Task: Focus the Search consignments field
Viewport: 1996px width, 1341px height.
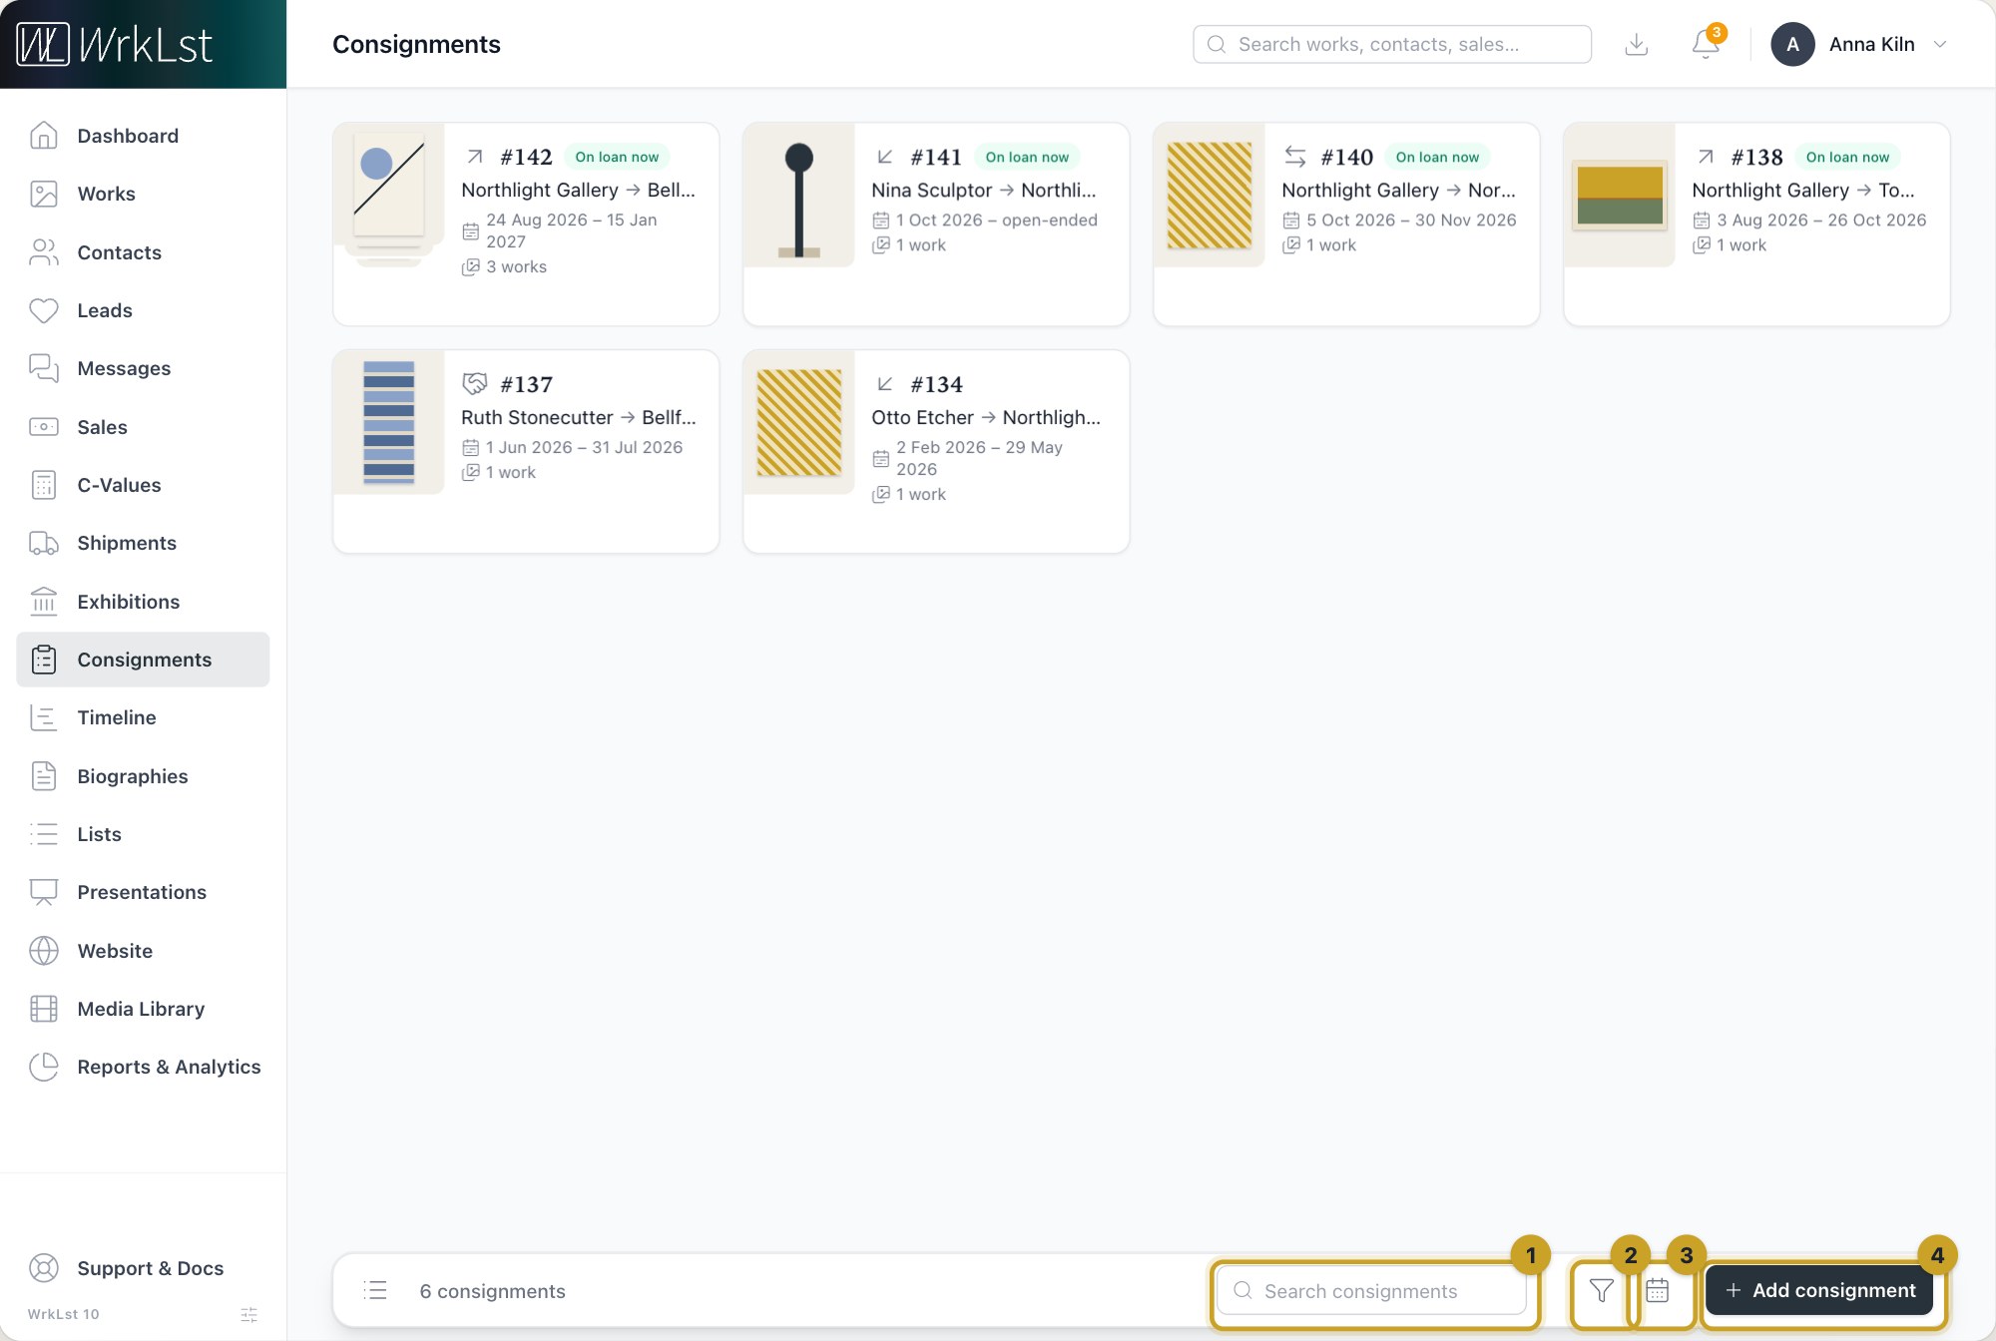Action: click(1372, 1291)
